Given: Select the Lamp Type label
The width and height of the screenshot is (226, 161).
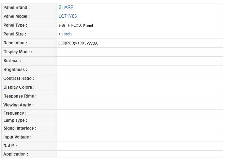Looking at the screenshot, I should pos(15,120).
